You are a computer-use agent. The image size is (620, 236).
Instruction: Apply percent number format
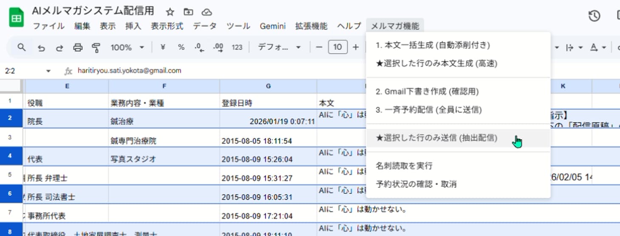click(x=181, y=47)
